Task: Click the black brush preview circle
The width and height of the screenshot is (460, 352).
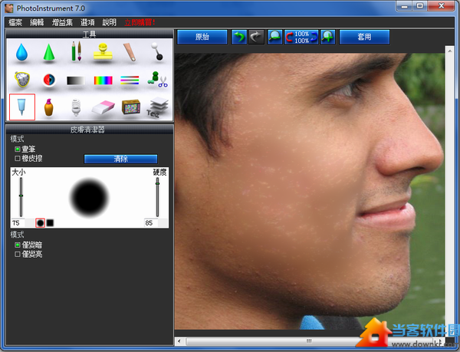Action: [x=90, y=197]
